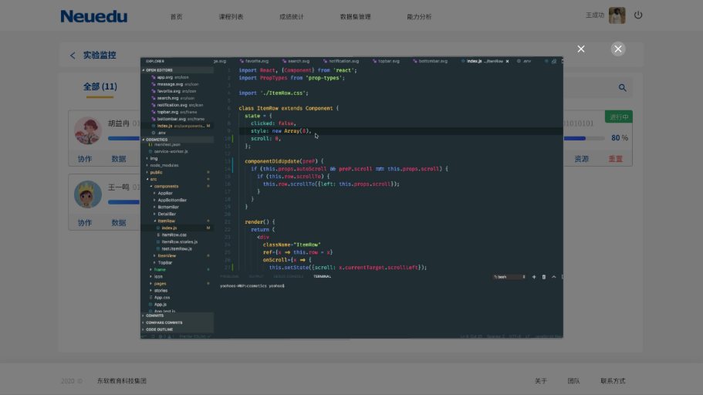703x395 pixels.
Task: Expand the node_modules folder in explorer
Action: click(163, 165)
